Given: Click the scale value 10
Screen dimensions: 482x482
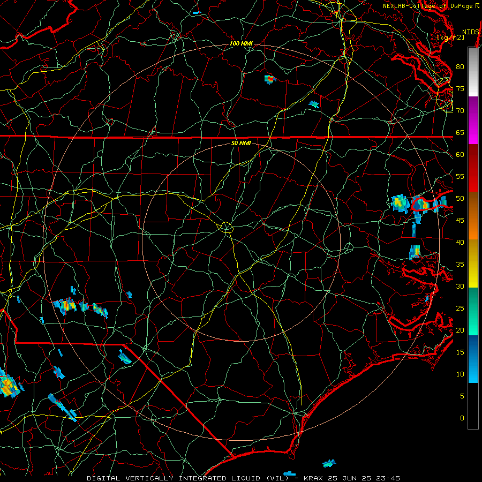Looking at the screenshot, I should coord(460,374).
